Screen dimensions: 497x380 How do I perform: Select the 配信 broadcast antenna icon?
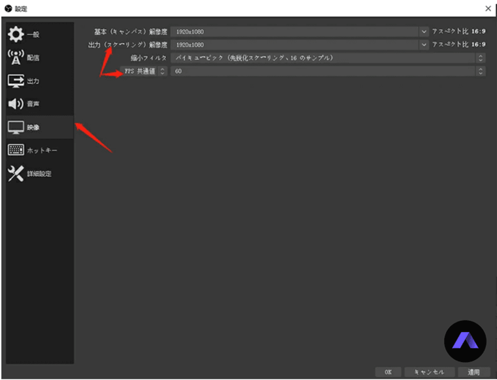(x=16, y=57)
